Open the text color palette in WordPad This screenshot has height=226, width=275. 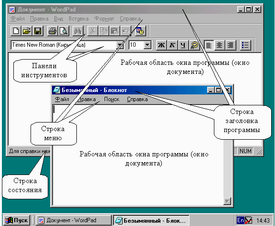tap(194, 45)
